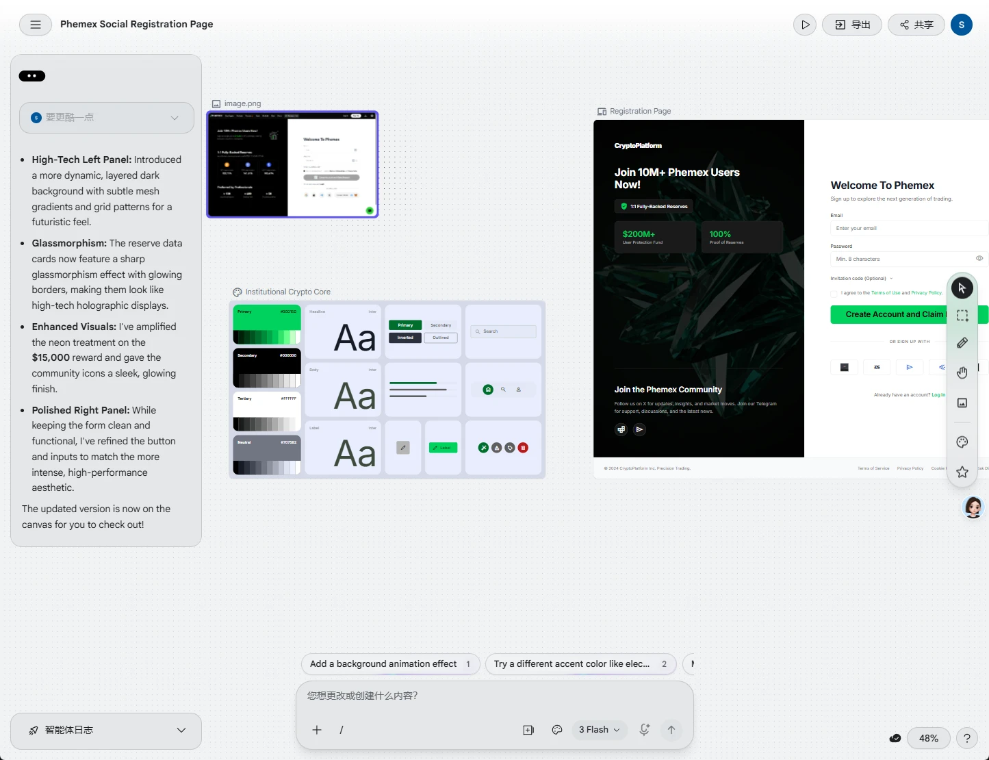989x760 pixels.
Task: Click the prompt text input box
Action: click(x=494, y=696)
